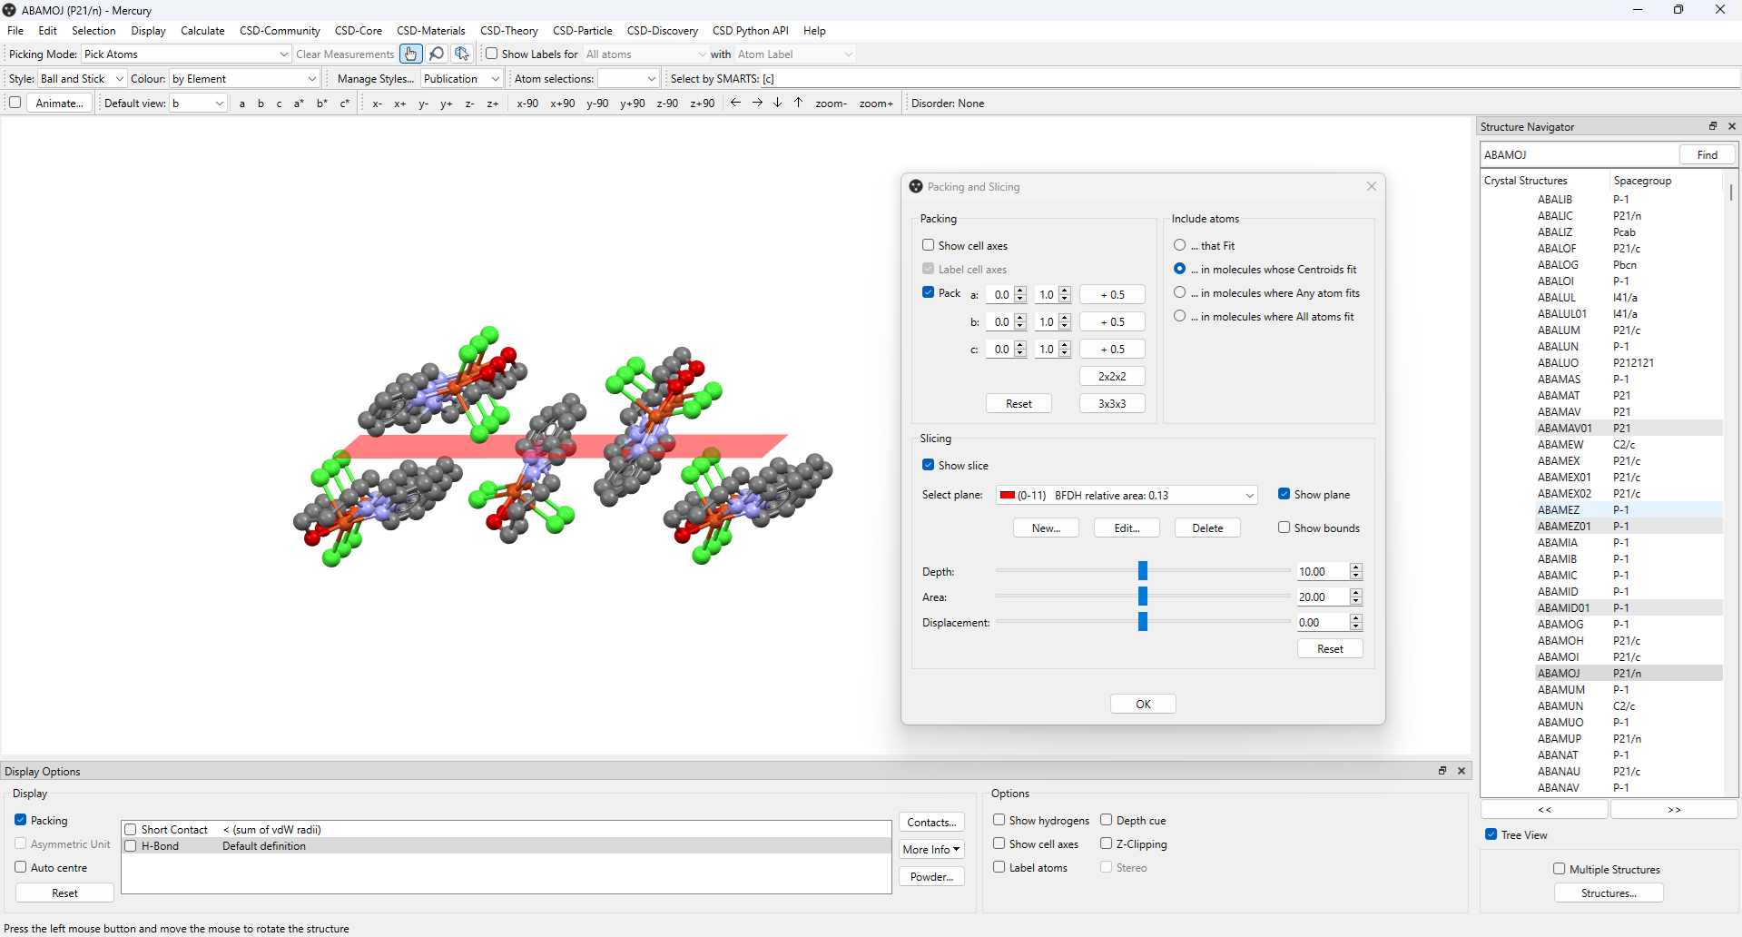Open the Calculate menu
The image size is (1742, 937).
(x=202, y=31)
